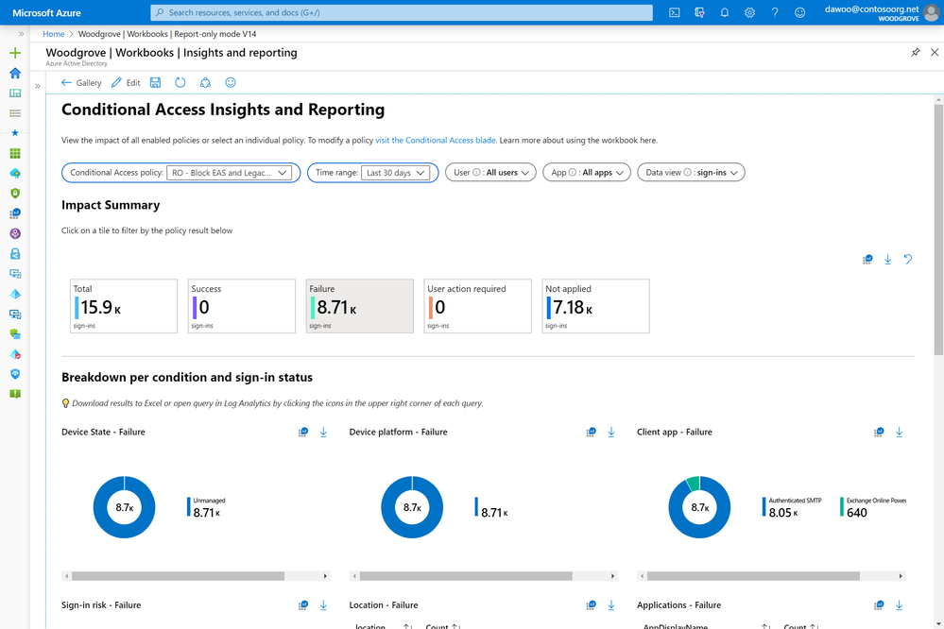
Task: Open Azure Active Directory sidebar icon
Action: [15, 295]
